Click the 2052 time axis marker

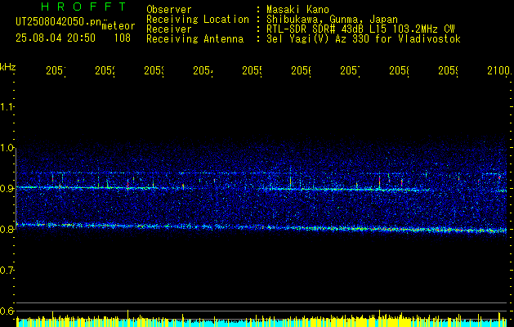pos(105,71)
